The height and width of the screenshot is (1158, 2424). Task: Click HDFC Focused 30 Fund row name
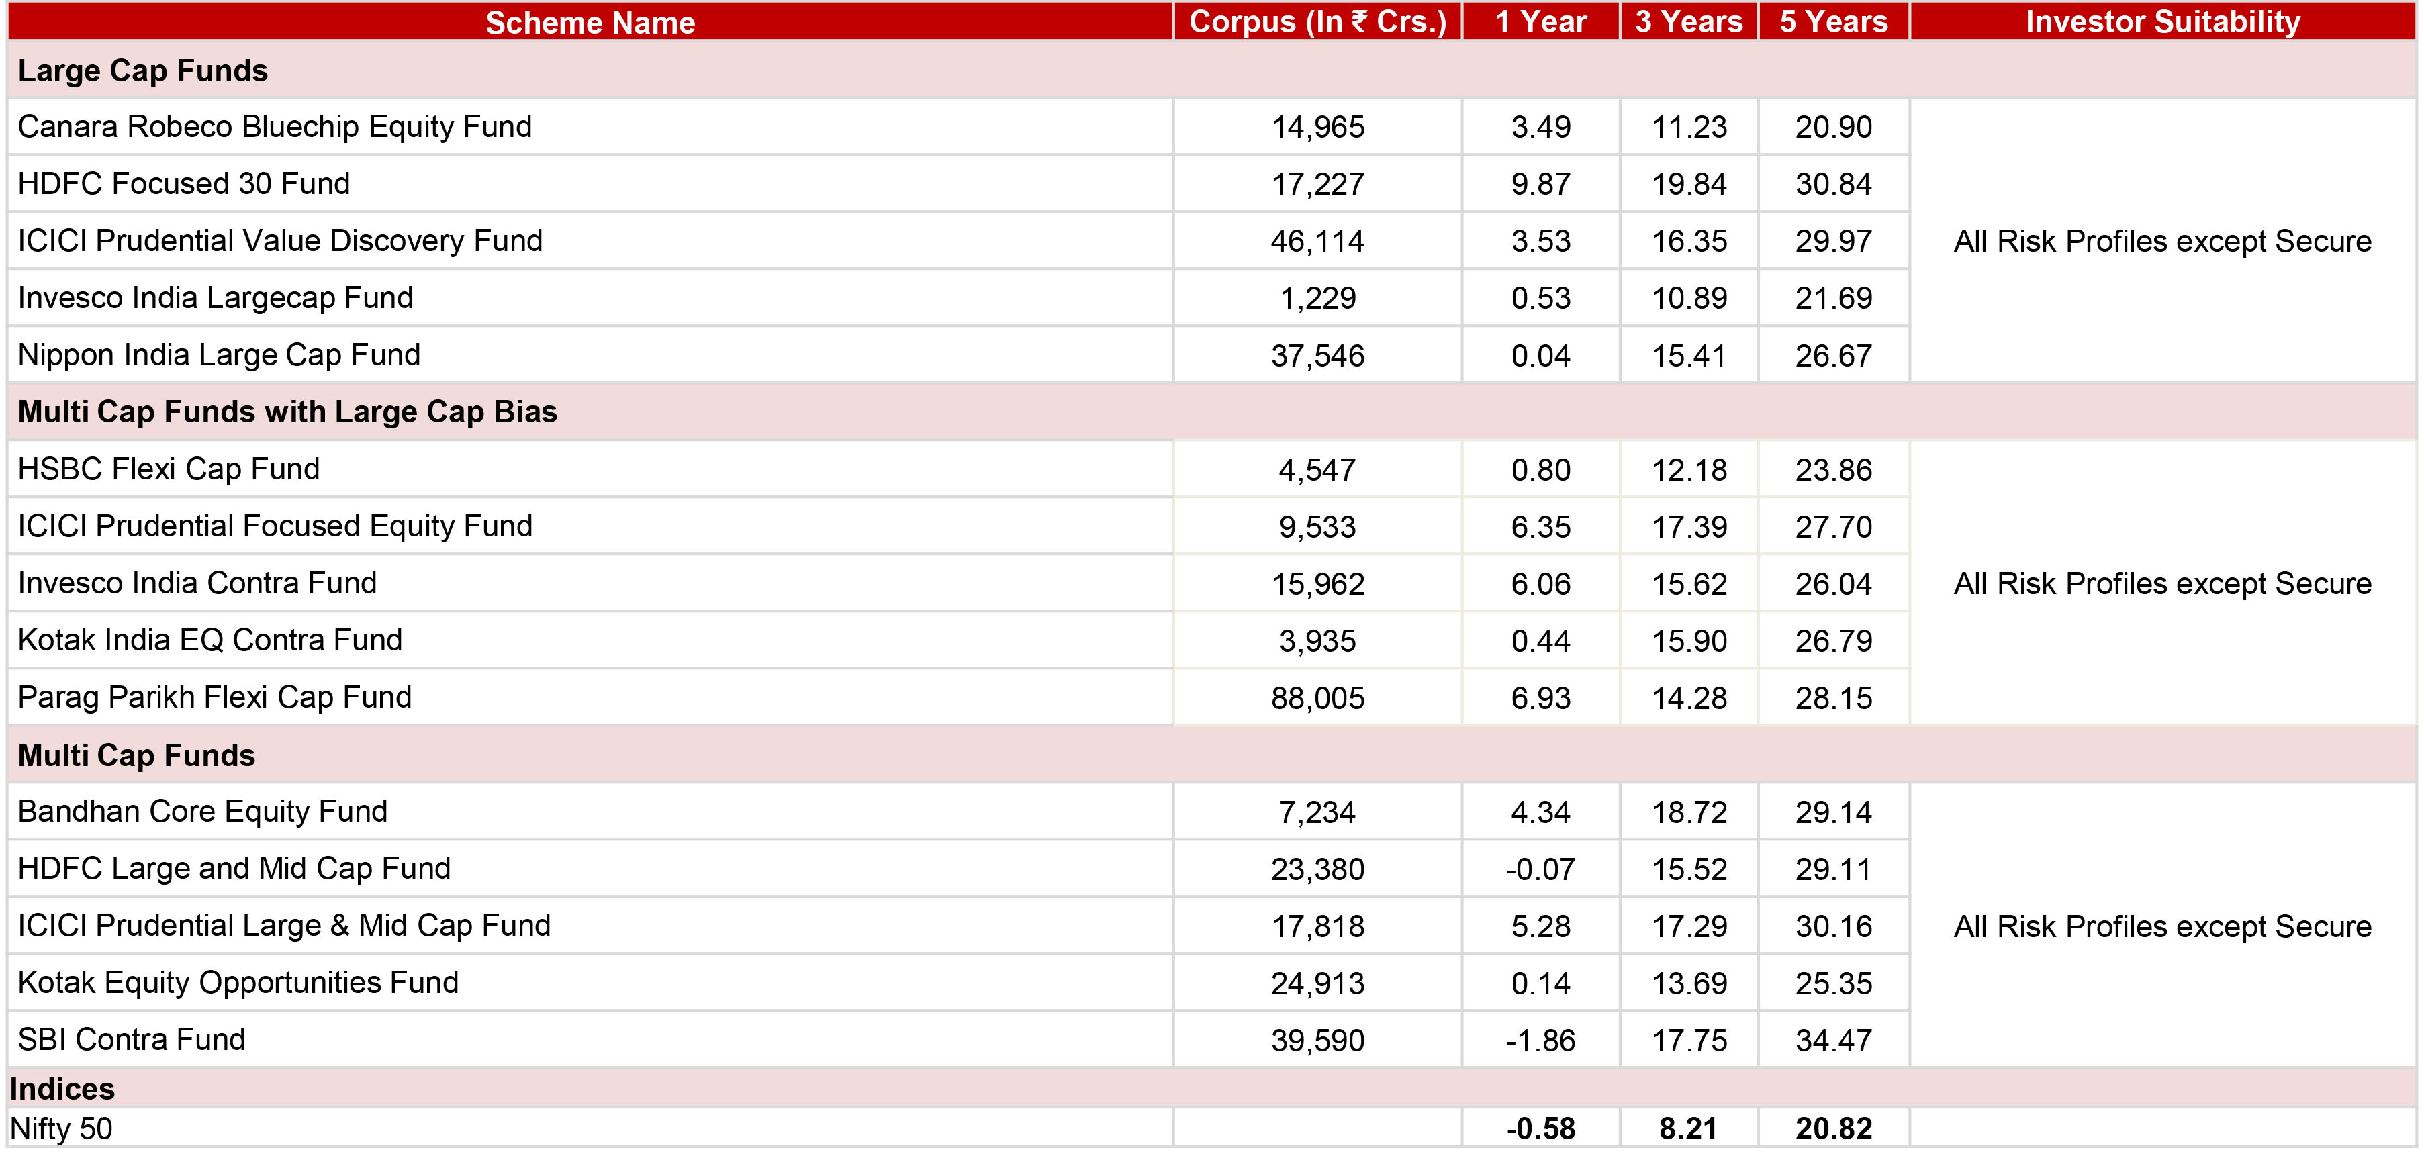coord(183,183)
